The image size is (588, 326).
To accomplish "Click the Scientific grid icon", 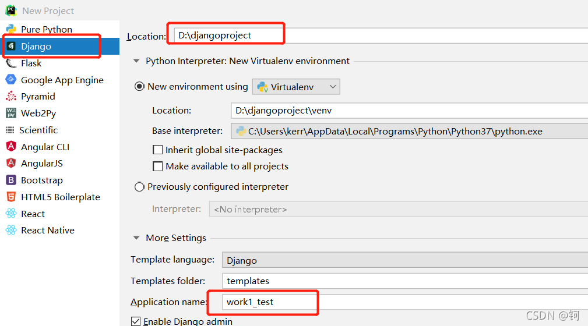I will pyautogui.click(x=10, y=130).
